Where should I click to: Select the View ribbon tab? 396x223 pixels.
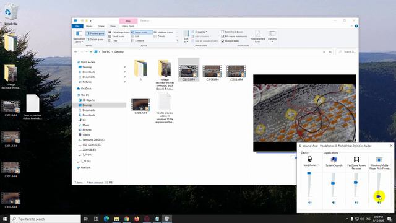click(113, 26)
